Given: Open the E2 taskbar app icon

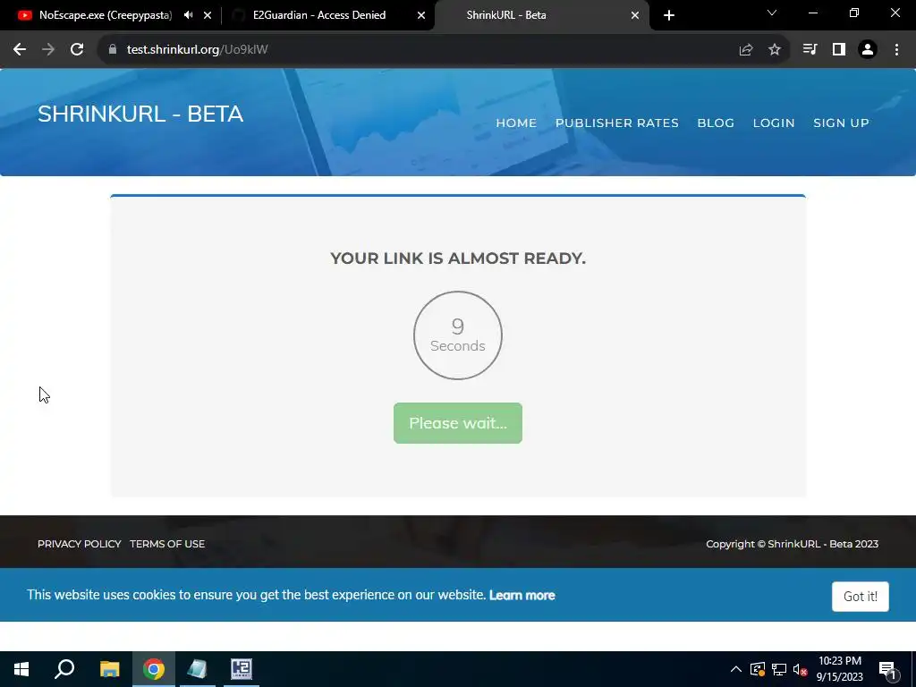Looking at the screenshot, I should click(242, 669).
